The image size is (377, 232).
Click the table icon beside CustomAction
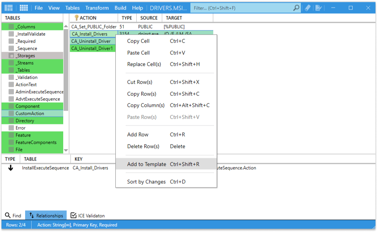(11, 113)
